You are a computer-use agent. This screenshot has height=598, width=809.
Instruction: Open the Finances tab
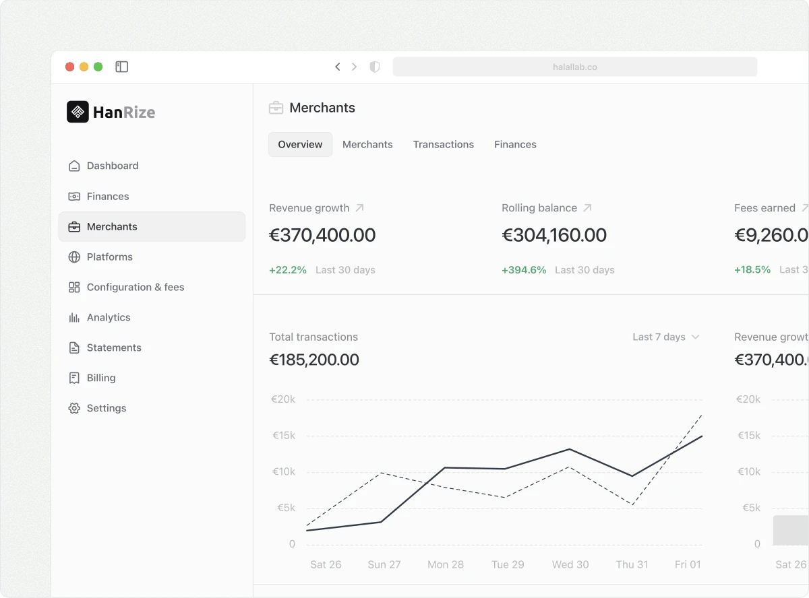click(515, 144)
